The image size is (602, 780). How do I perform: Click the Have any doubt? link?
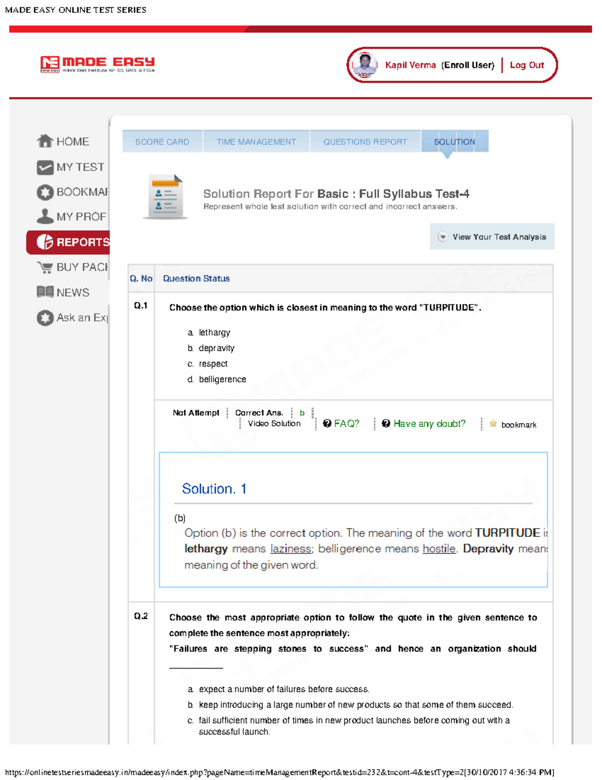429,423
